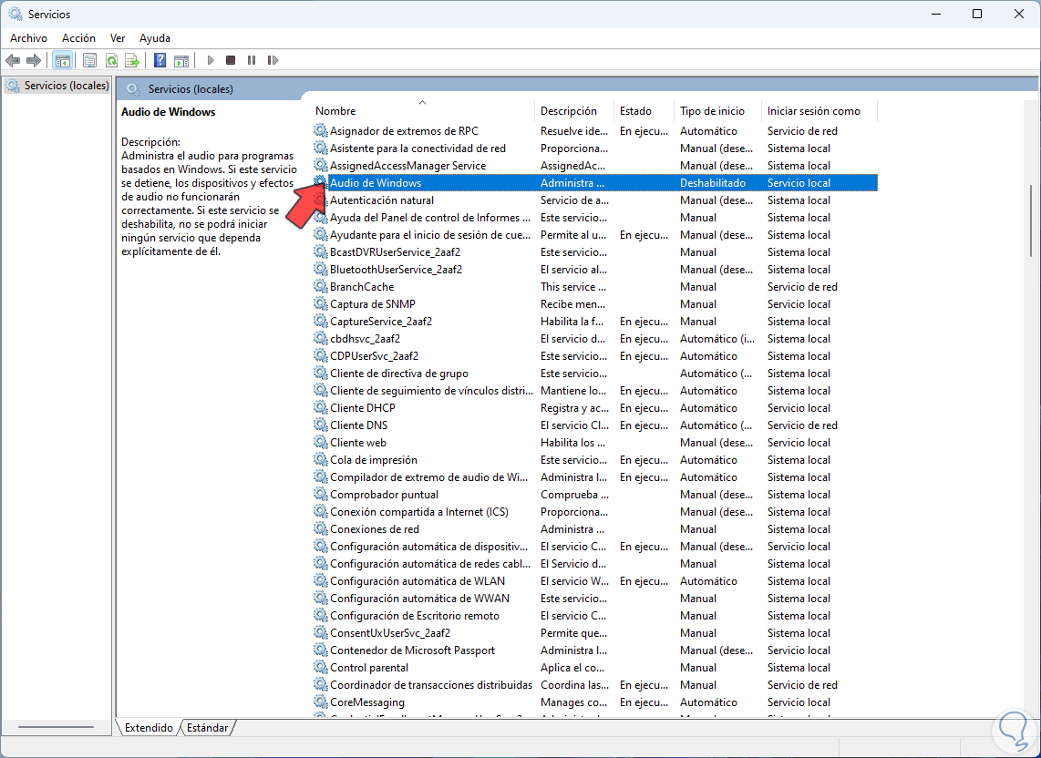Click gear icon beside Cliente DHCP
The height and width of the screenshot is (758, 1041).
pos(321,407)
